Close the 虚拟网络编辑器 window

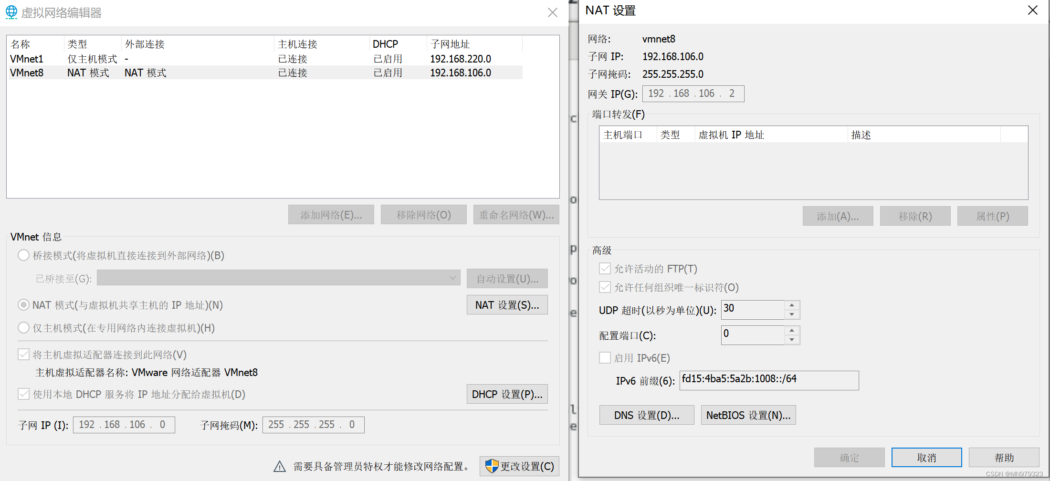[x=553, y=12]
